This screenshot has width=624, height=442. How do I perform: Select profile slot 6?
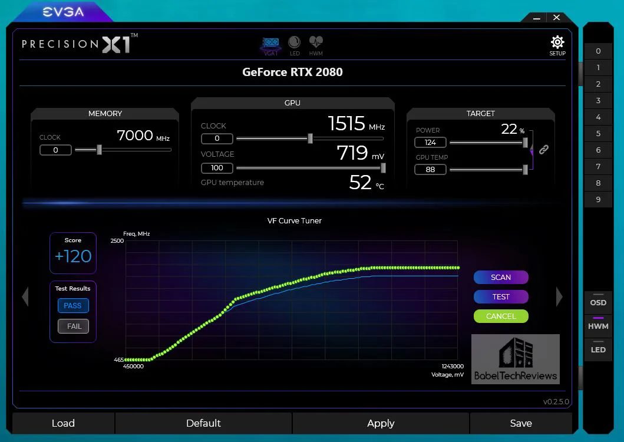tap(598, 150)
